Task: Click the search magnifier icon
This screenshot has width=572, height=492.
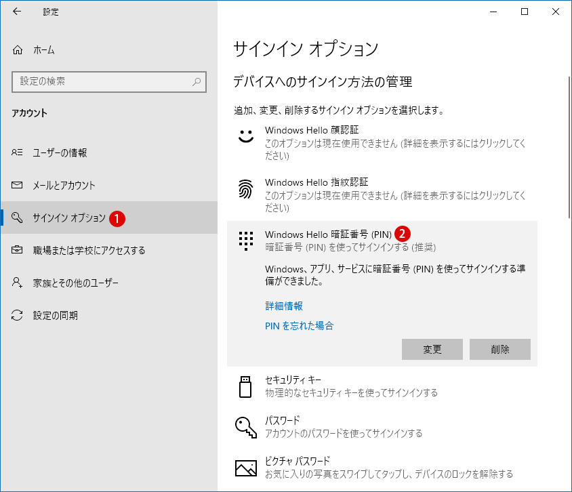Action: 197,81
